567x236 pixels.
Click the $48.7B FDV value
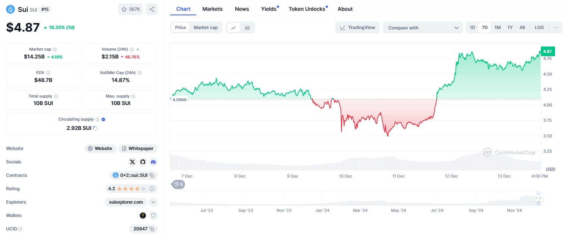(x=43, y=80)
